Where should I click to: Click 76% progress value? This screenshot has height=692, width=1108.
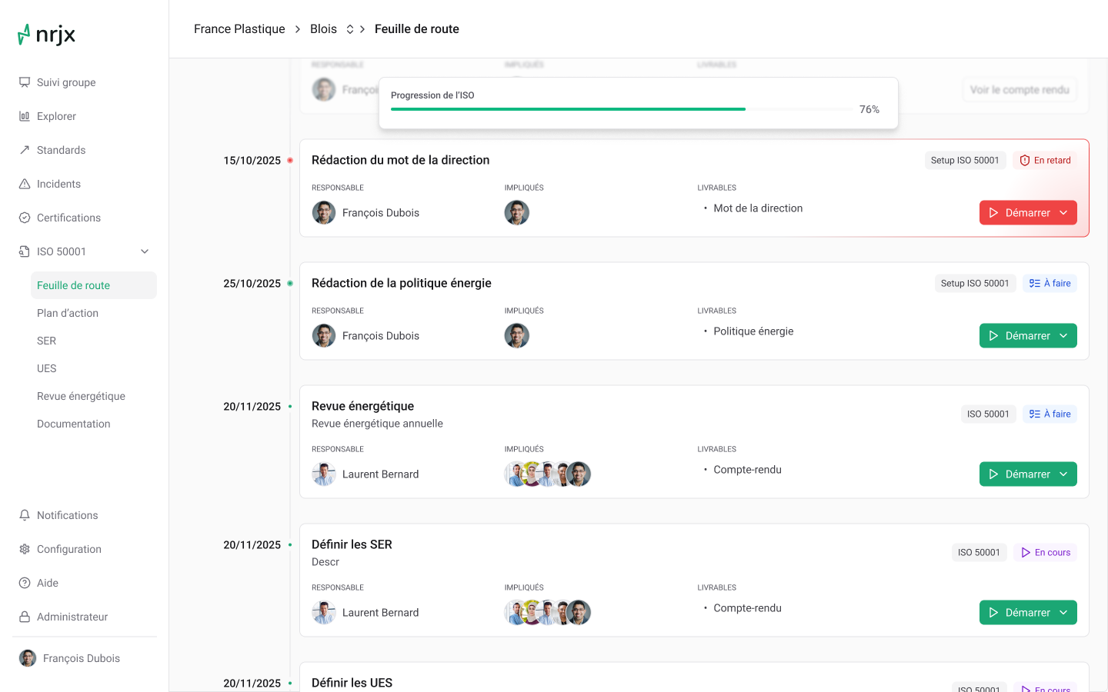coord(869,109)
